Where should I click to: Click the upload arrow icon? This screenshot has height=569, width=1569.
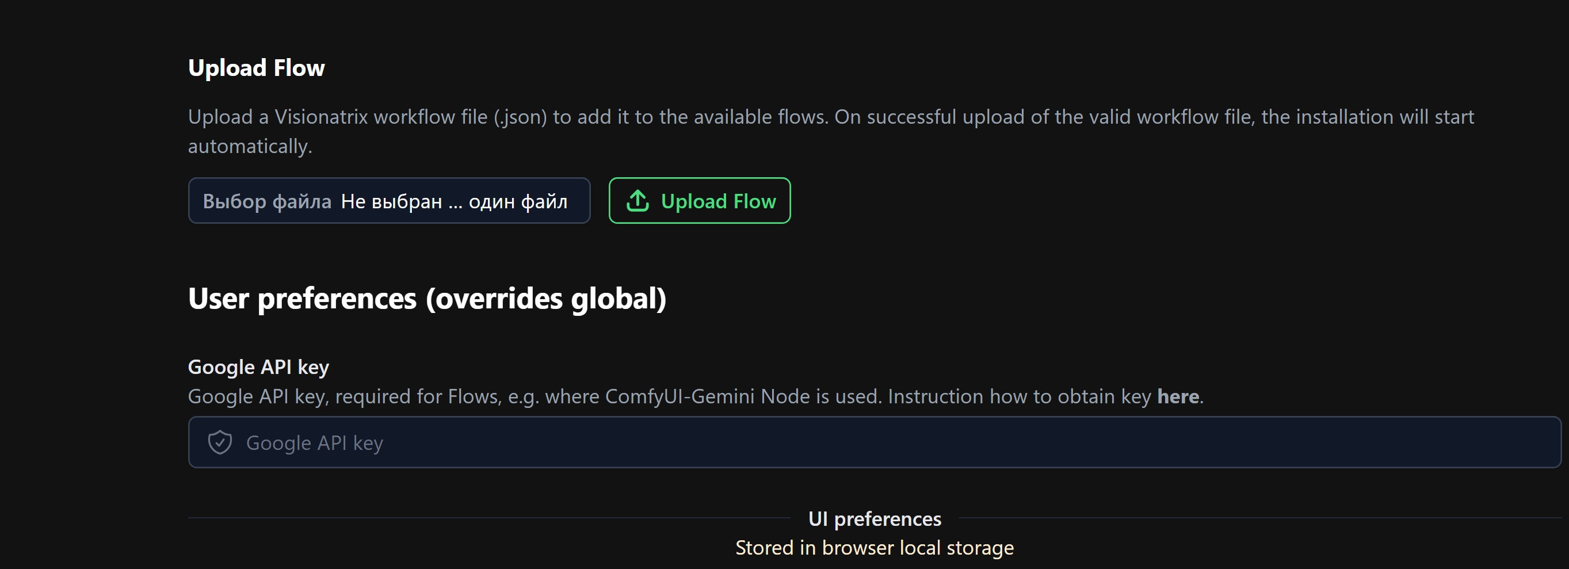[637, 200]
